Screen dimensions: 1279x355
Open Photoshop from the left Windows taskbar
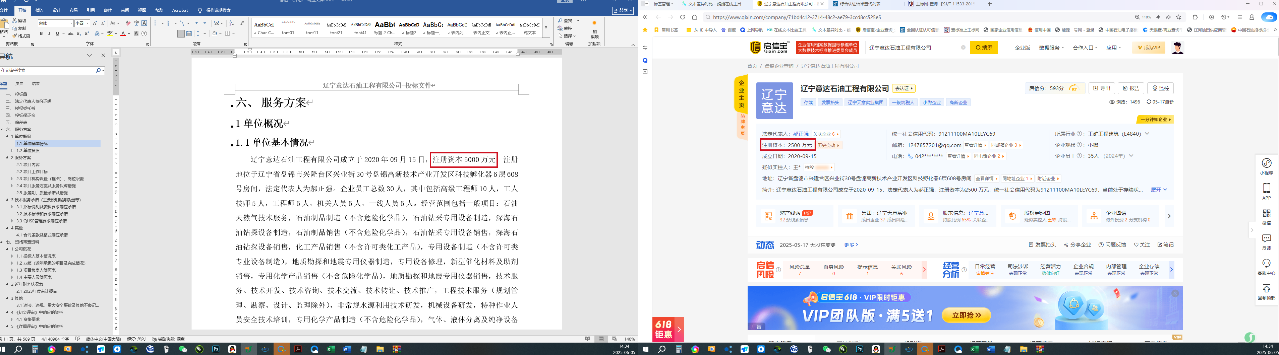[216, 349]
